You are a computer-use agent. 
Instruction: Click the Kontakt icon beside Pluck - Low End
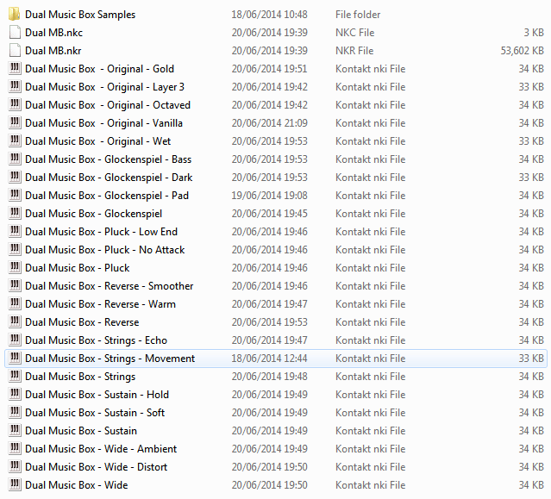pos(15,232)
